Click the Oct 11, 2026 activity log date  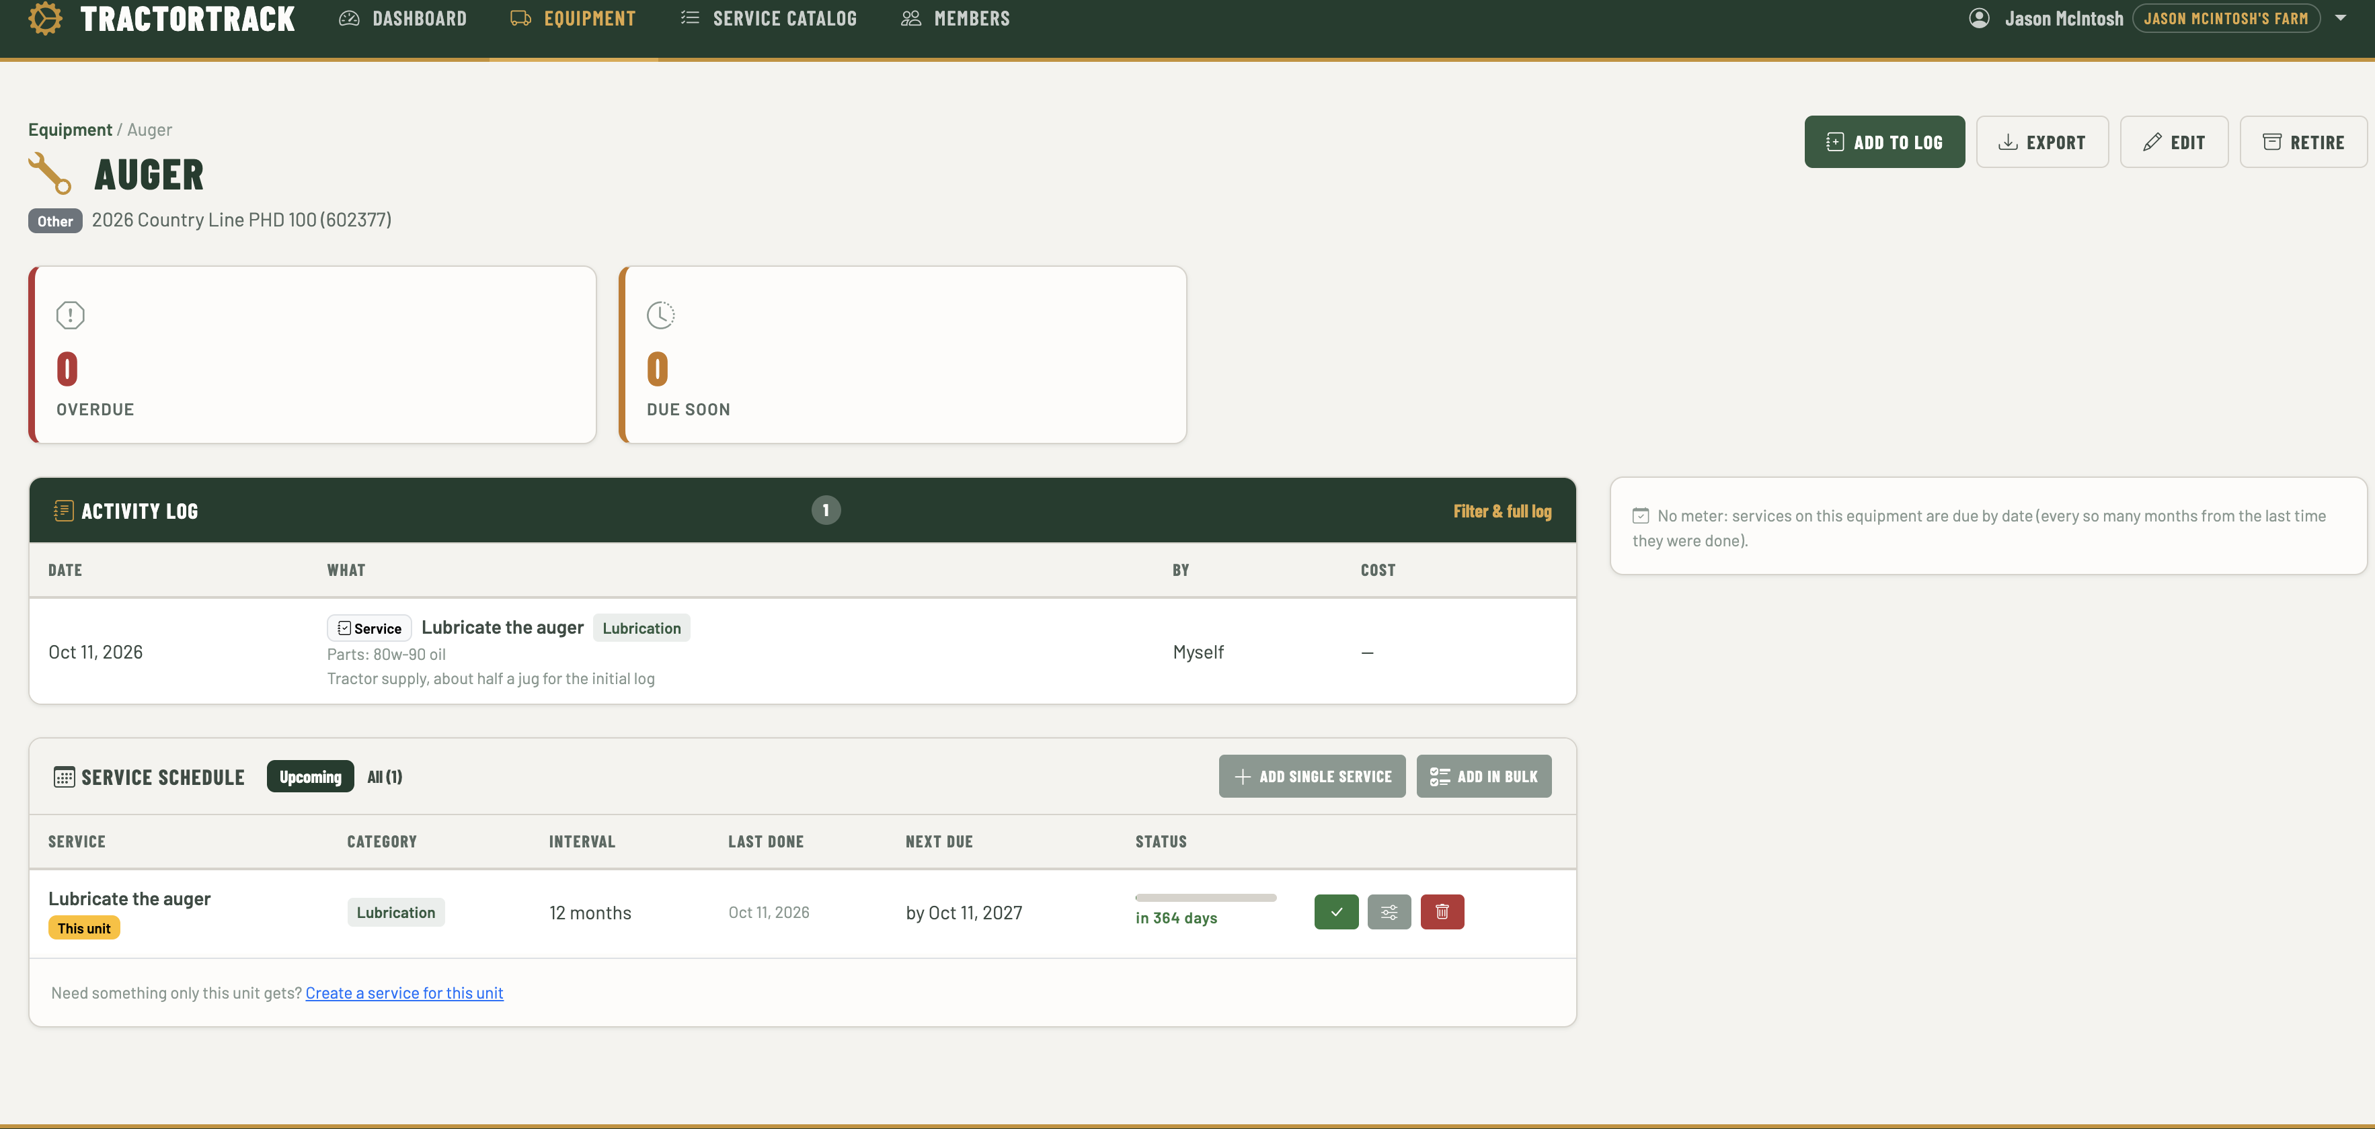click(96, 653)
